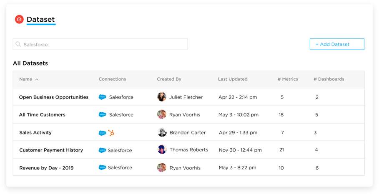379x195 pixels.
Task: Sort by # Metrics column header
Action: (x=288, y=79)
